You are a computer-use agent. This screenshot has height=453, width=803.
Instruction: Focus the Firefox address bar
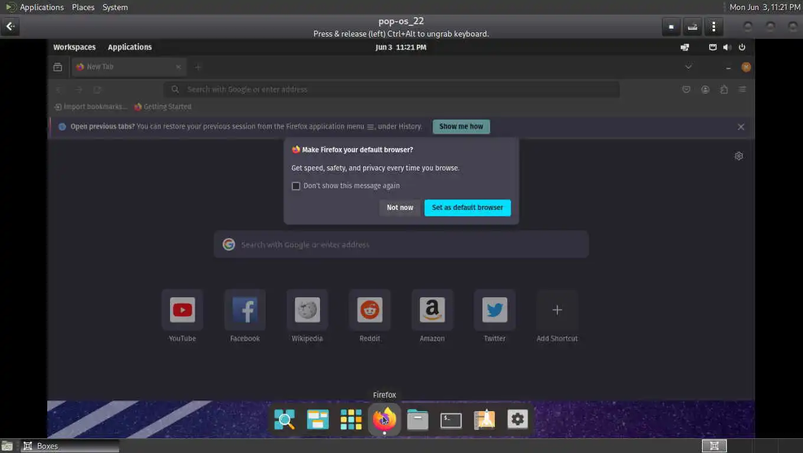pos(391,90)
